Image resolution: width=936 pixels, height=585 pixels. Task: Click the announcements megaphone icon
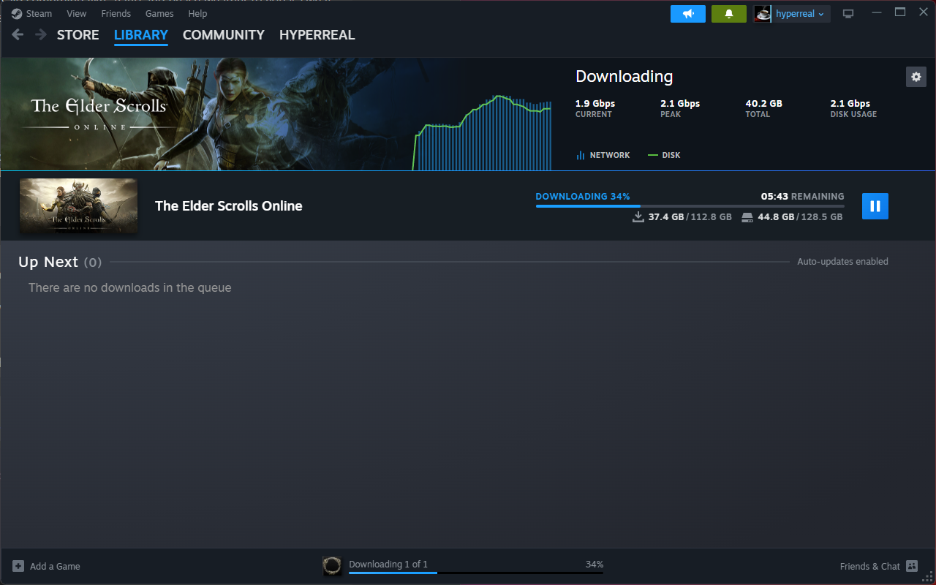click(687, 14)
